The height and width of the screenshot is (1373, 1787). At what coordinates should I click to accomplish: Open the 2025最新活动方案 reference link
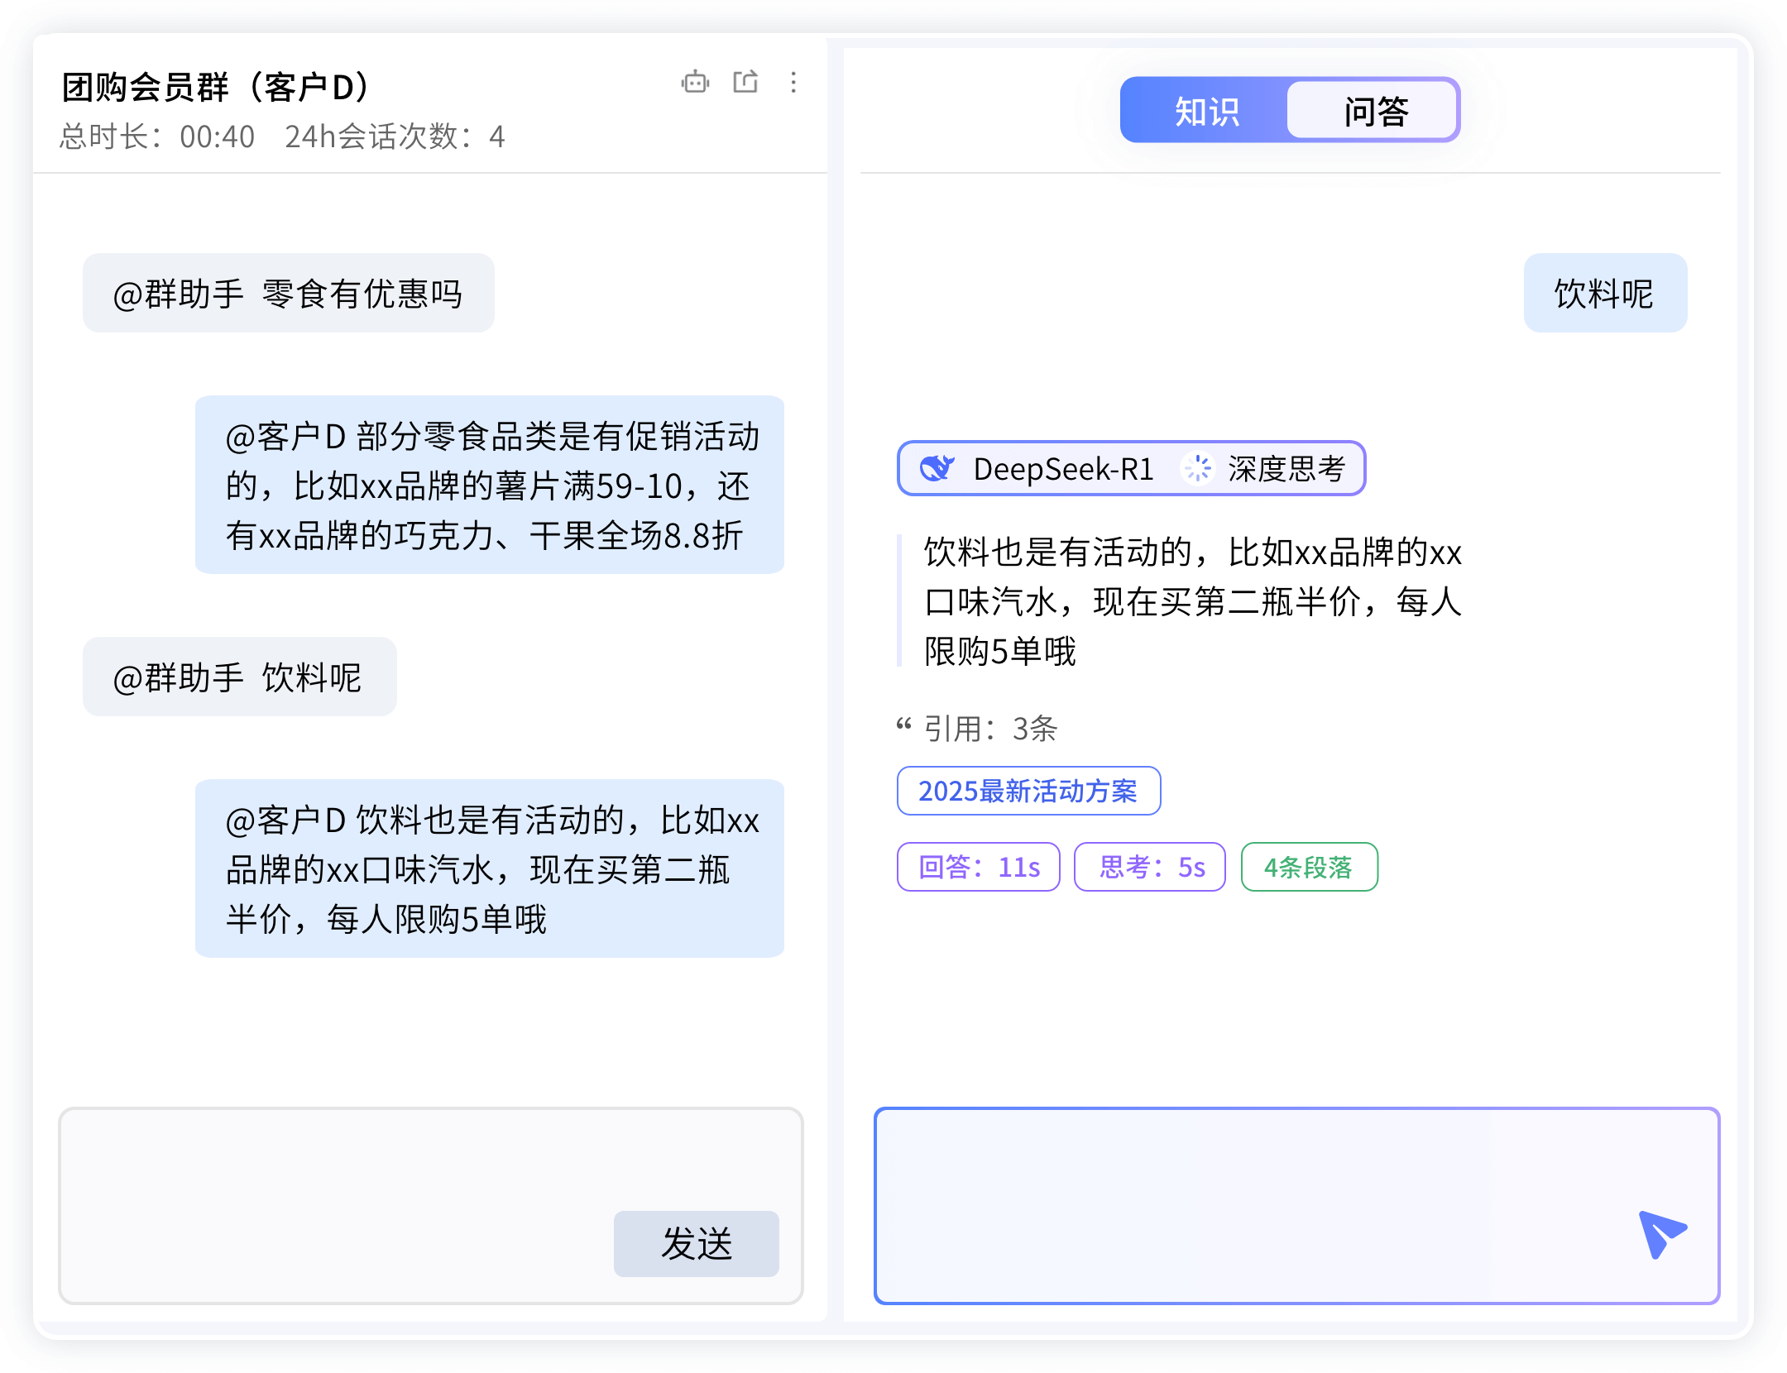click(1028, 791)
